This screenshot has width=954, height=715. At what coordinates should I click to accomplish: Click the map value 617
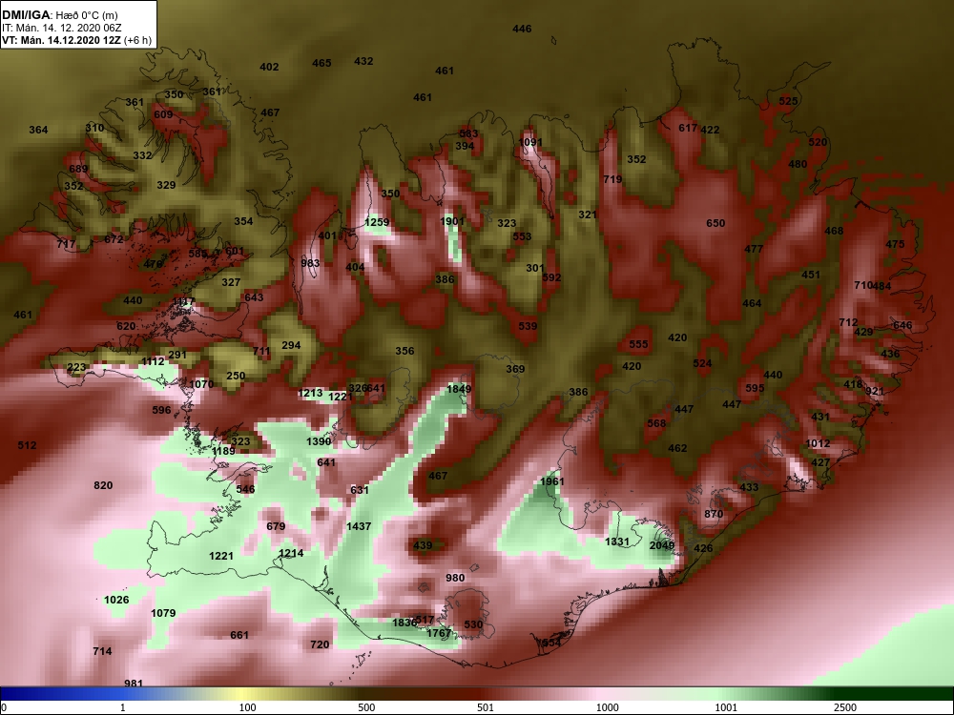(688, 128)
